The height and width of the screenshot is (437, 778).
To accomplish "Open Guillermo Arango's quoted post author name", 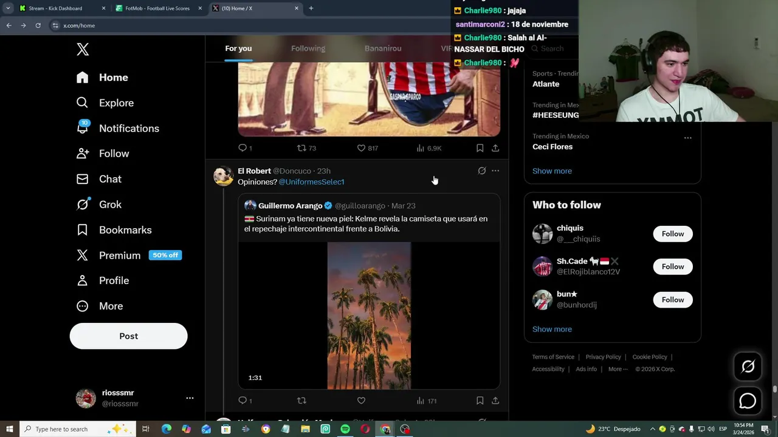I will (x=290, y=206).
